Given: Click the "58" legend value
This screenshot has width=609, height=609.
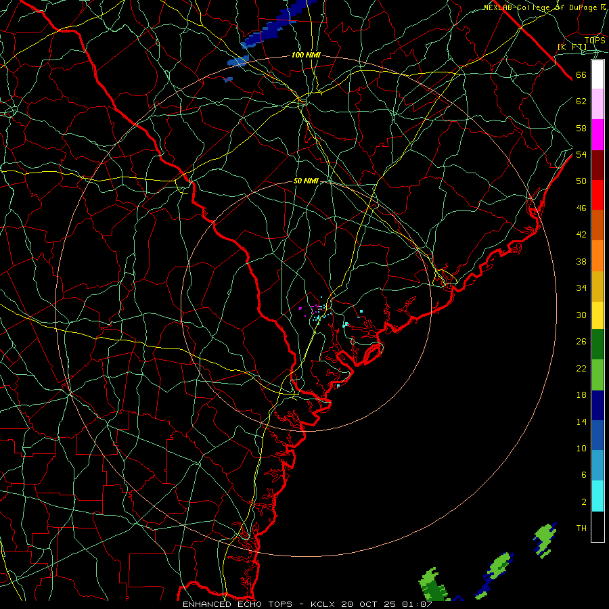Looking at the screenshot, I should tap(581, 128).
